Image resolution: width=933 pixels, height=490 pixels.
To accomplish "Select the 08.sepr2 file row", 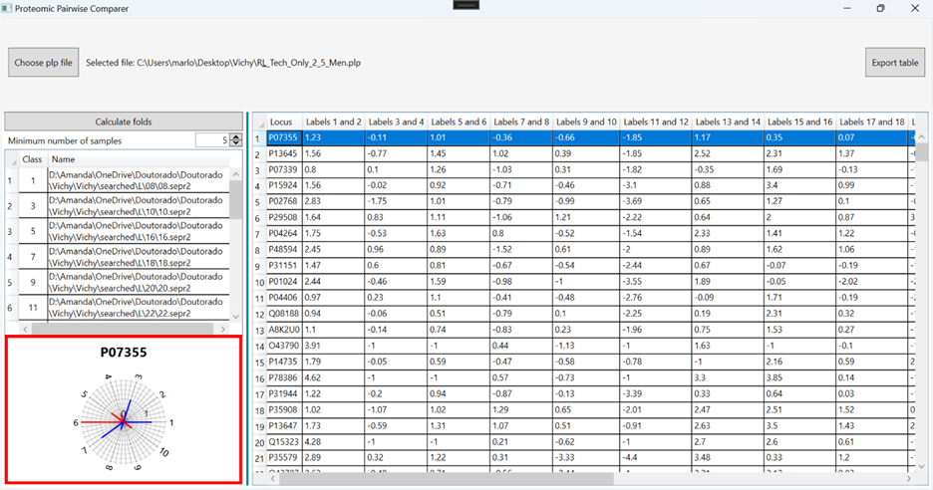I will tap(139, 181).
